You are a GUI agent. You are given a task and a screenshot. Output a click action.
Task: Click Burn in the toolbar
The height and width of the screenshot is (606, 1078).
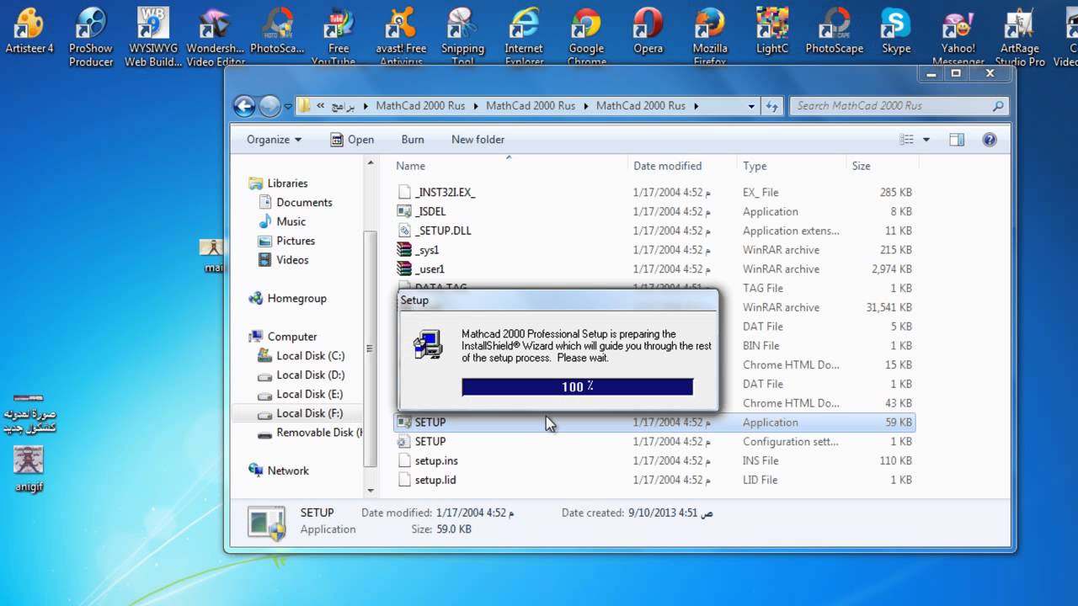point(413,140)
